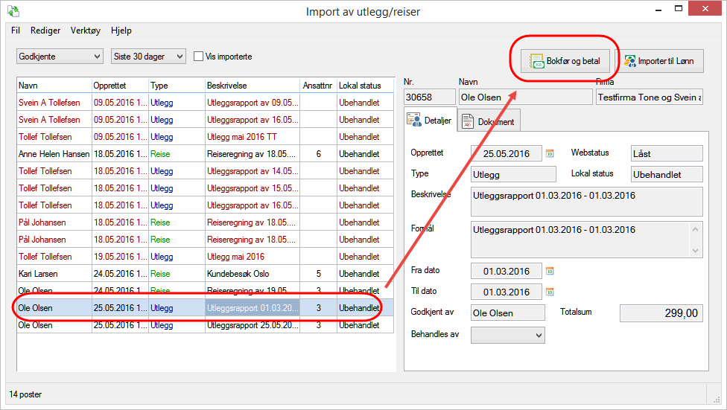Click the Importer til Lønn button
This screenshot has height=410, width=727.
[659, 61]
